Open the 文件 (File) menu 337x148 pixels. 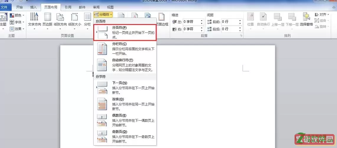pos(4,7)
